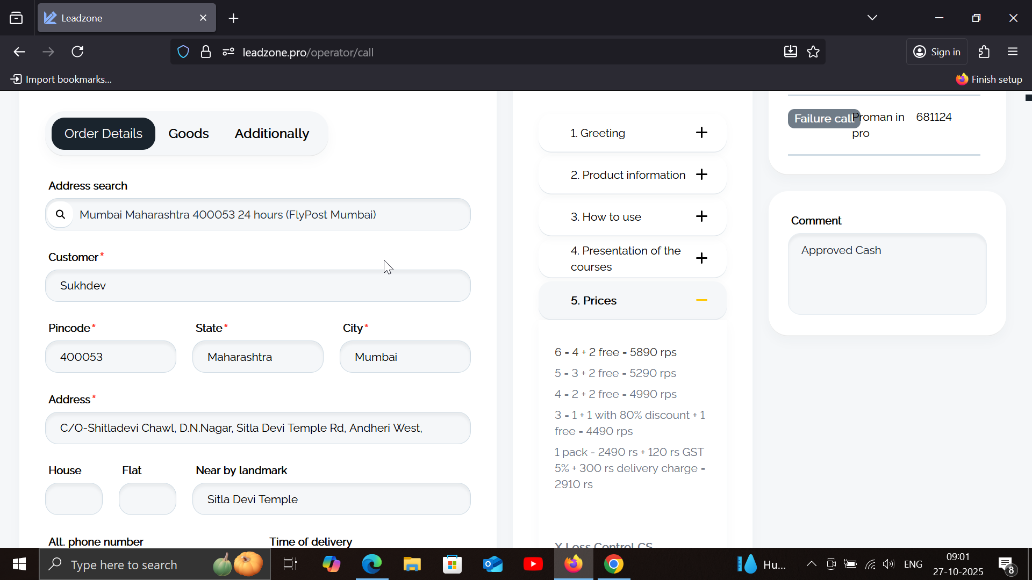This screenshot has width=1032, height=580.
Task: Bookmark page with star icon
Action: (813, 52)
